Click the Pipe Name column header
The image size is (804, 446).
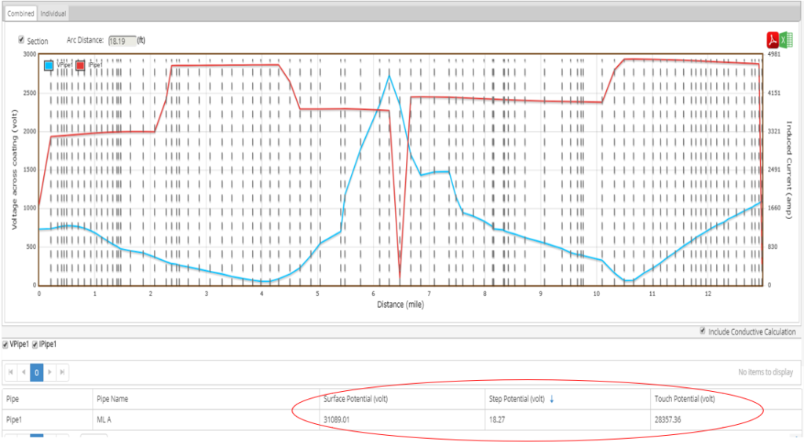(x=113, y=399)
